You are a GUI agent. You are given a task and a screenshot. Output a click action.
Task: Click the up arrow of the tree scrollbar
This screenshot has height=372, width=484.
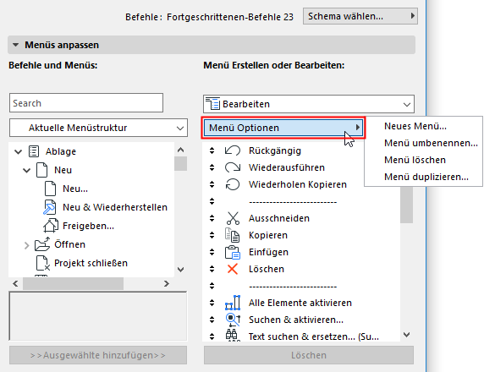point(181,150)
